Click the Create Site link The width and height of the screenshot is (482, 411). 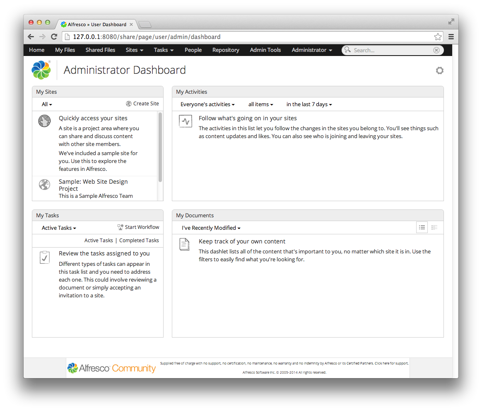(x=146, y=104)
